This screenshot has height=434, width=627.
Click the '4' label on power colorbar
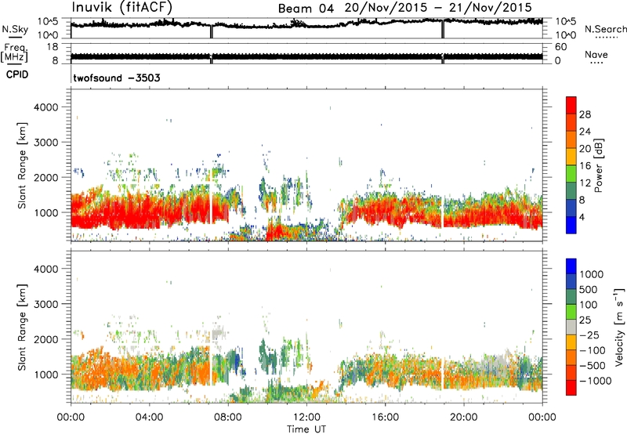click(x=582, y=217)
